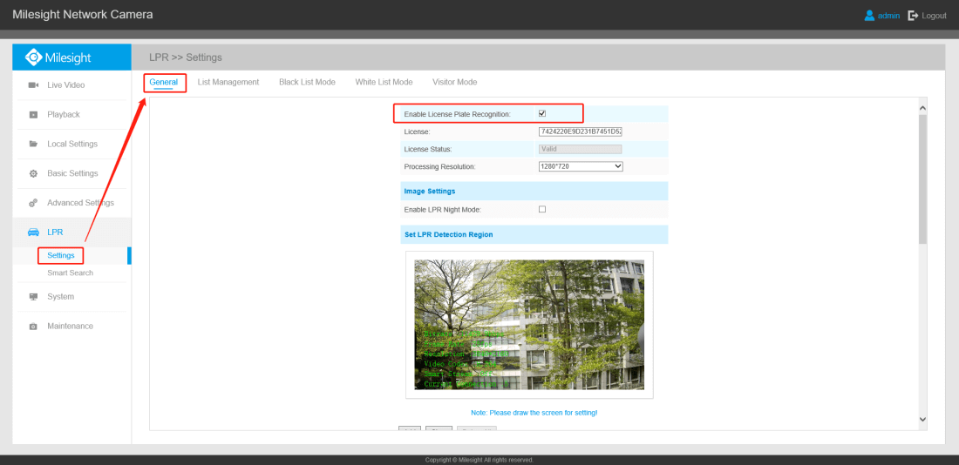This screenshot has width=959, height=465.
Task: Click the Logout link
Action: 928,16
